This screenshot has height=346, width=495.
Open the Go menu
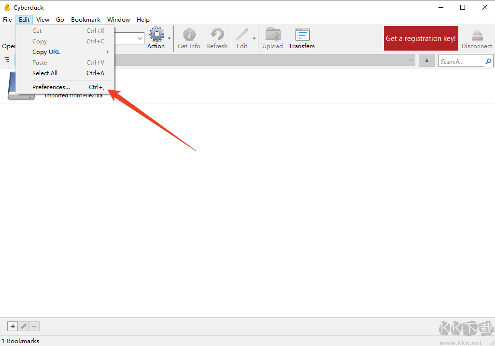tap(60, 20)
